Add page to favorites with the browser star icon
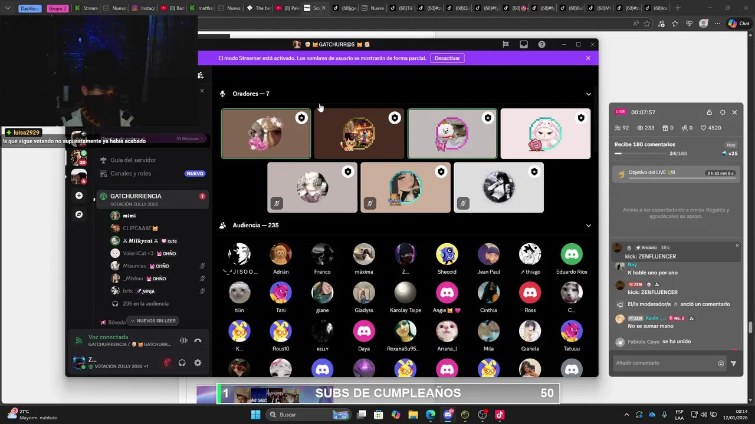This screenshot has height=424, width=755. pos(647,24)
